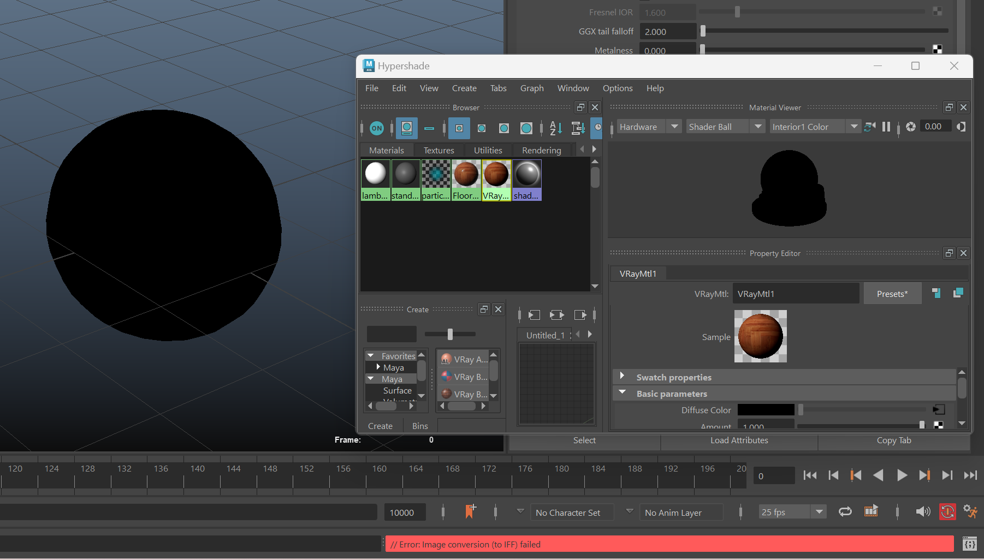Open the Shader Ball geometry dropdown
This screenshot has height=560, width=984.
tap(725, 127)
